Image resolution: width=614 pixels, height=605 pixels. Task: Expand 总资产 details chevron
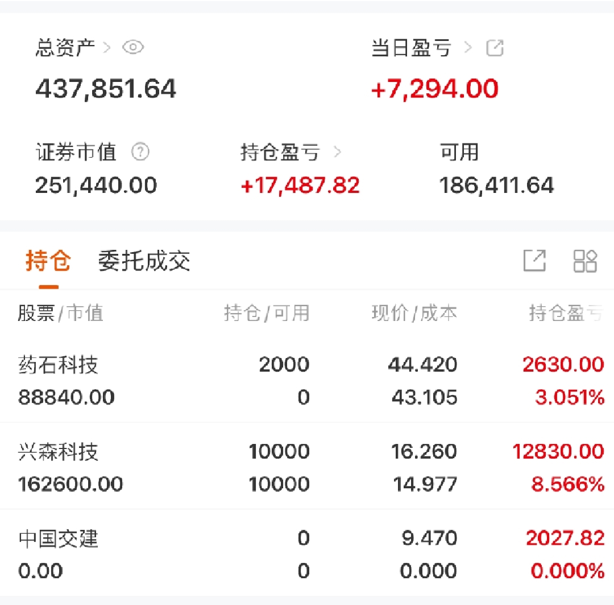(106, 48)
